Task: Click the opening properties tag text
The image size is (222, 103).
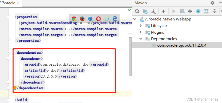Action: [27, 17]
